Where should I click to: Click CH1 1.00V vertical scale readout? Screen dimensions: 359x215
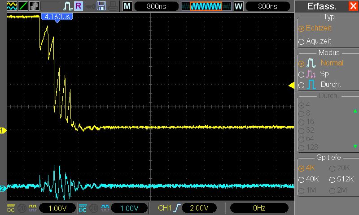57,208
